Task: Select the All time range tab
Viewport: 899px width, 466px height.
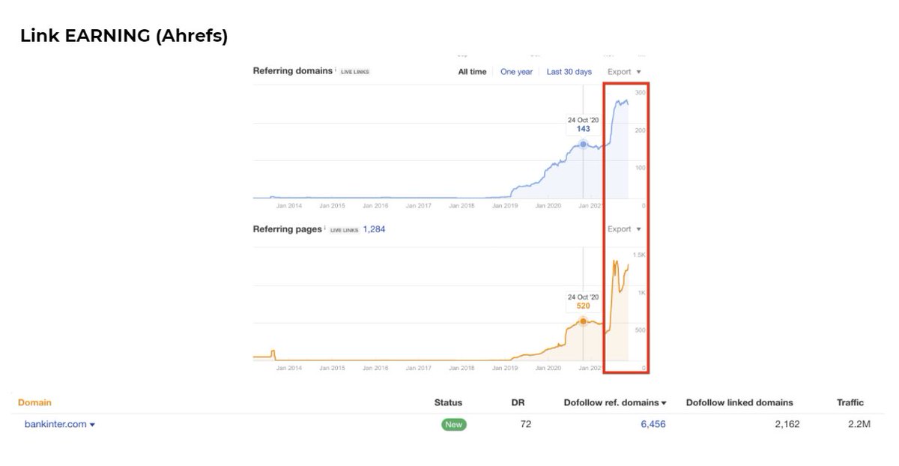Action: click(x=472, y=72)
